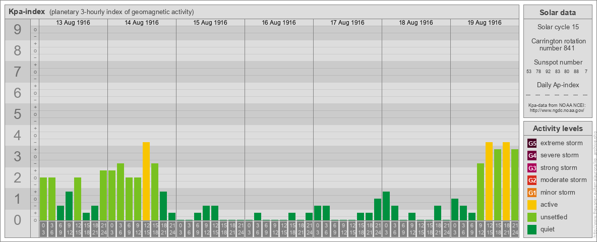Click the 'moderate storm' legend label

coord(564,180)
